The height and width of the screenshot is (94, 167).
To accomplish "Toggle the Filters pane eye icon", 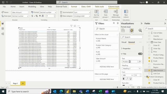I will [114, 23].
